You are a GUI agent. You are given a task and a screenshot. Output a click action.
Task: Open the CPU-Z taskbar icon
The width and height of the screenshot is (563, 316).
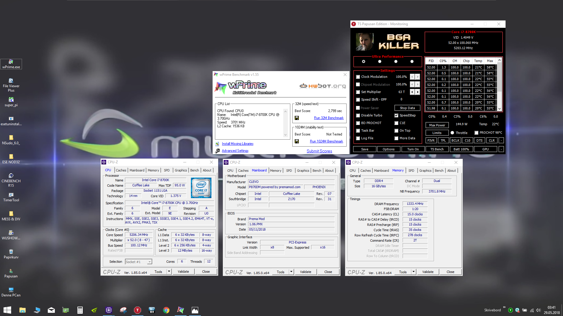[x=109, y=310]
